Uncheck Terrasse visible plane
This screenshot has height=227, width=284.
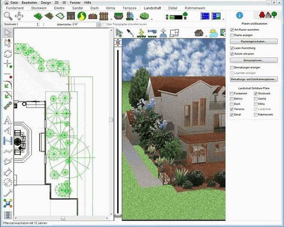click(231, 109)
